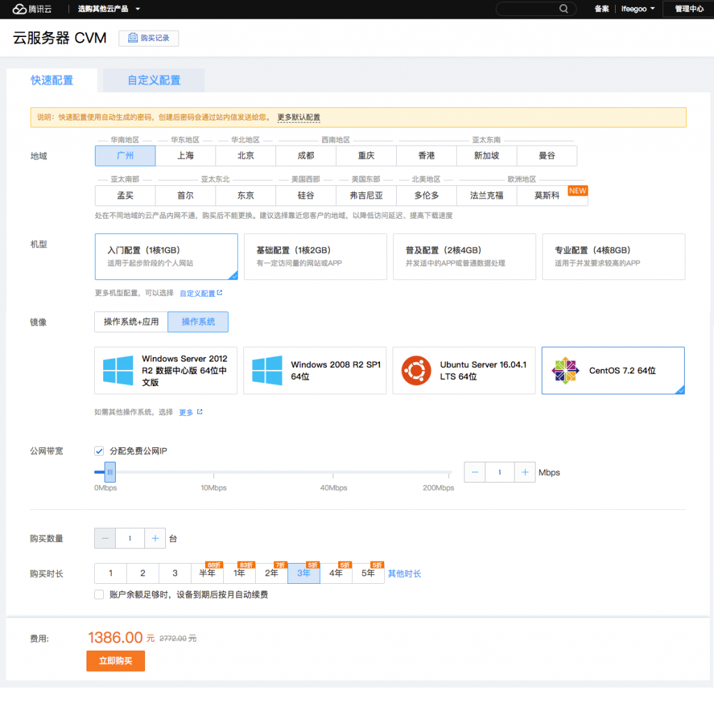Click the bandwidth slider handle
This screenshot has width=714, height=703.
pyautogui.click(x=109, y=472)
